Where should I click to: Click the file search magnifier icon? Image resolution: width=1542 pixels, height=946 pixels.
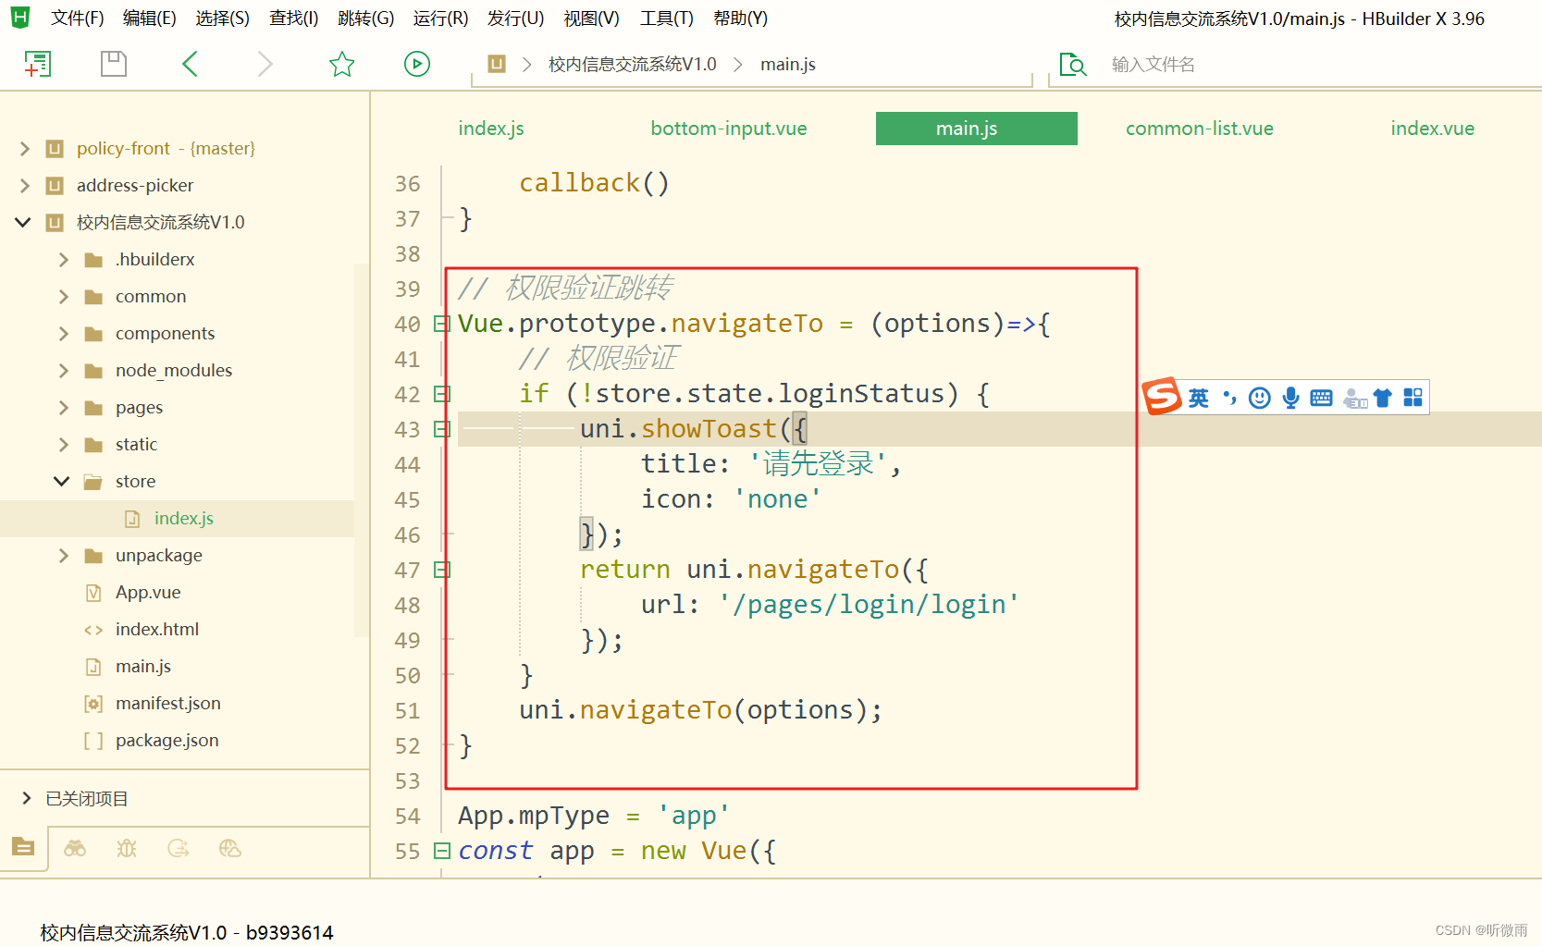[x=1073, y=64]
